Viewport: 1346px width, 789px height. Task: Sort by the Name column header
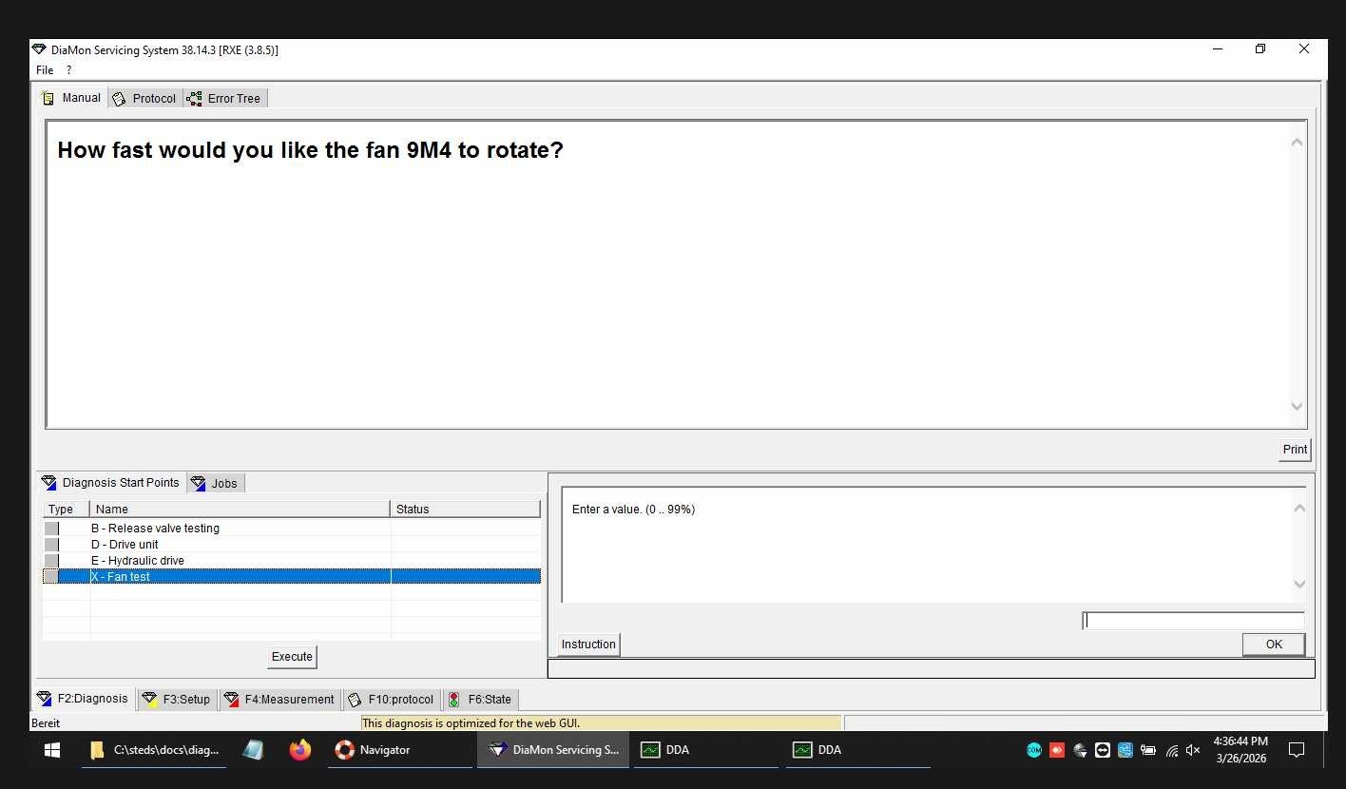[240, 510]
